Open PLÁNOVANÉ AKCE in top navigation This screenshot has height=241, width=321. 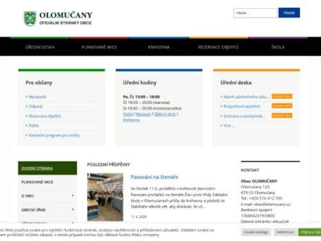100,47
